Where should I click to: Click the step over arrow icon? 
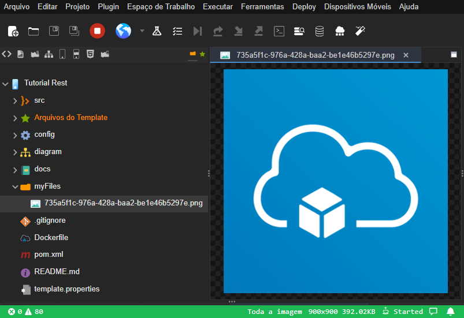pyautogui.click(x=218, y=31)
